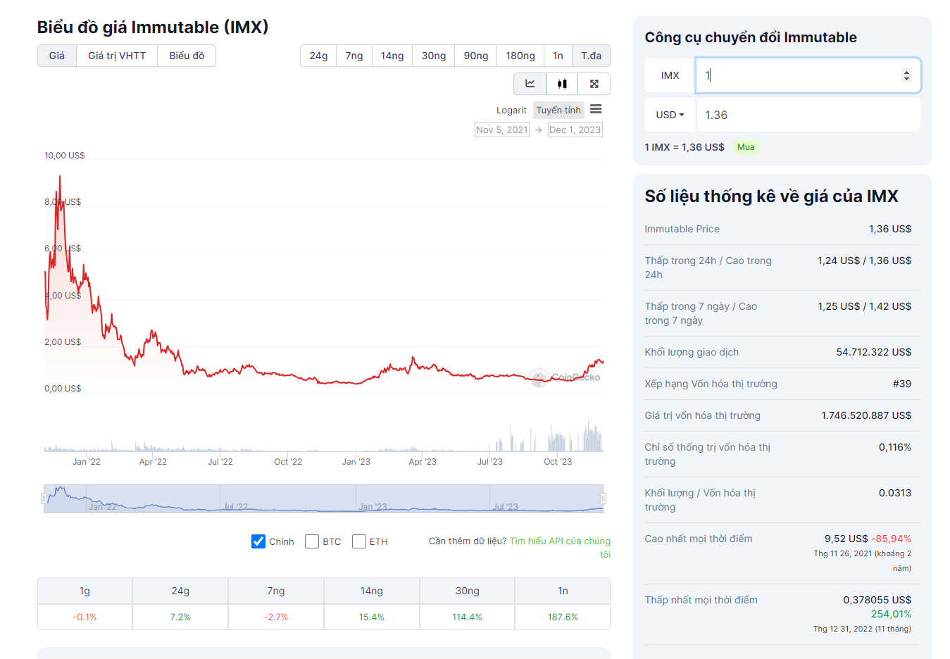Image resolution: width=950 pixels, height=659 pixels.
Task: Select 14ng time range
Action: pos(392,56)
